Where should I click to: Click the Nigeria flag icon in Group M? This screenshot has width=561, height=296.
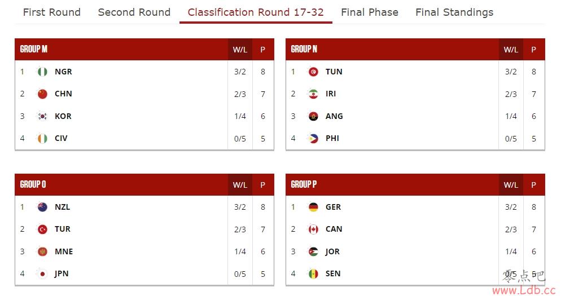click(42, 72)
